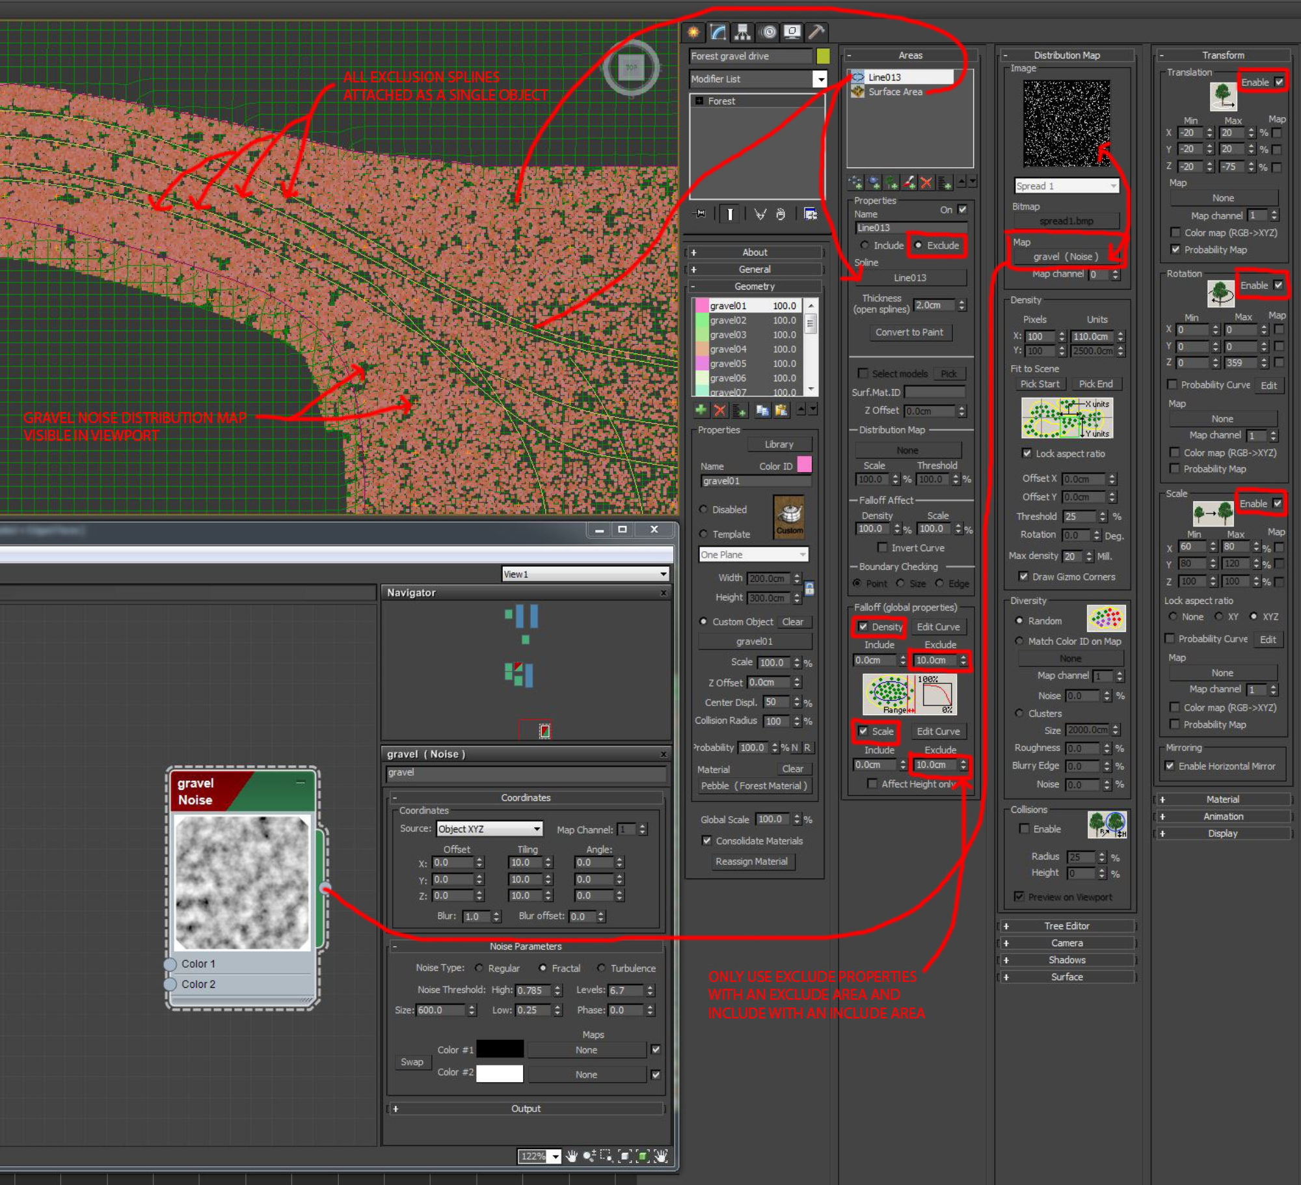Expand the Animation rollout
Image resolution: width=1301 pixels, height=1185 pixels.
(x=1223, y=816)
